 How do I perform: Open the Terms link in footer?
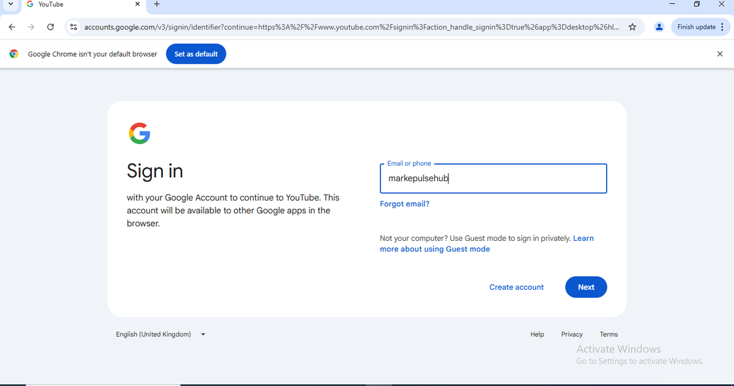point(609,334)
